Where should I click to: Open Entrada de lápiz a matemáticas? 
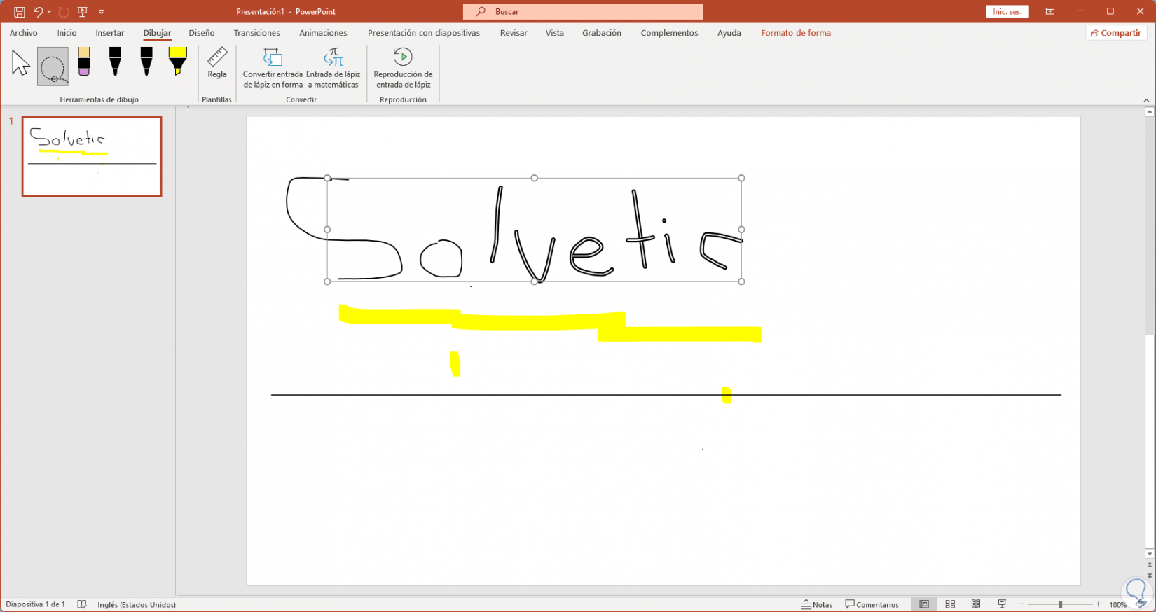(x=333, y=68)
